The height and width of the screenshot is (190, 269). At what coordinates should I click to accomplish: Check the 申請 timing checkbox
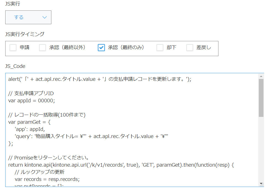pos(13,48)
